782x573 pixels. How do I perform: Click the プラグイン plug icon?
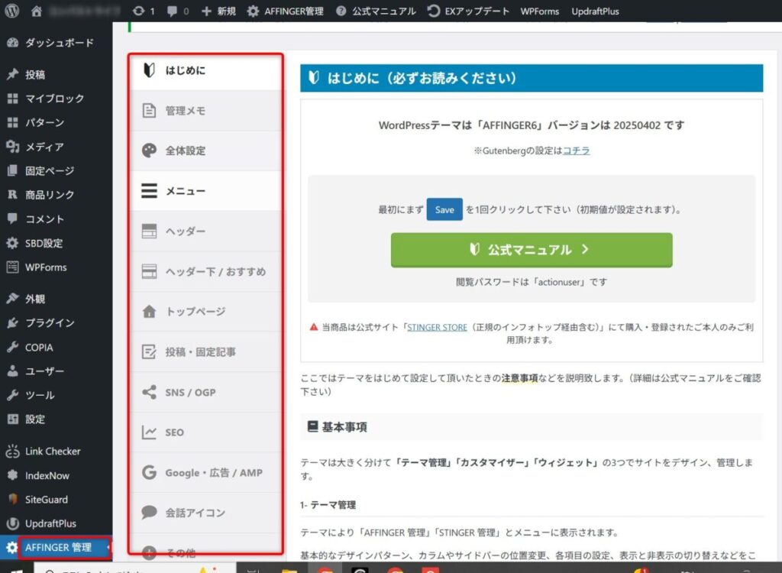coord(12,322)
